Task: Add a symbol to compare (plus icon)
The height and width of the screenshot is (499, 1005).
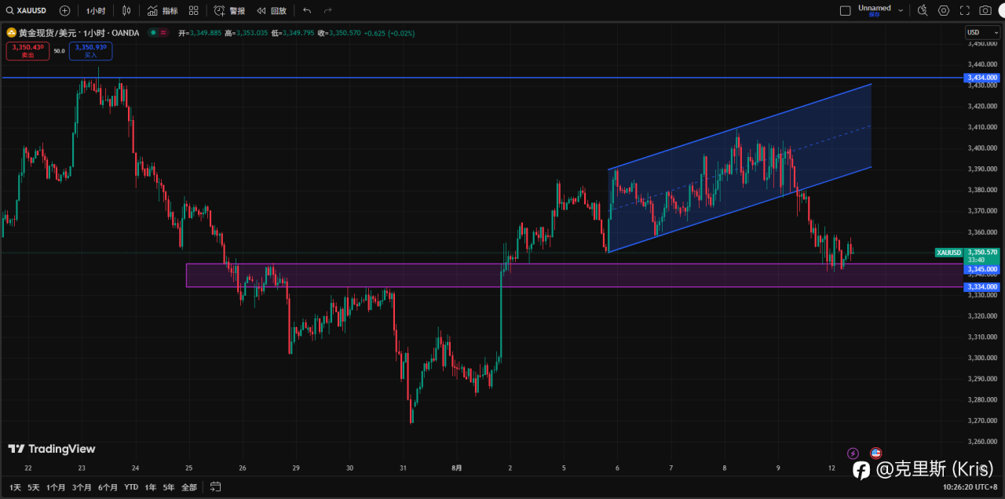Action: click(x=64, y=10)
